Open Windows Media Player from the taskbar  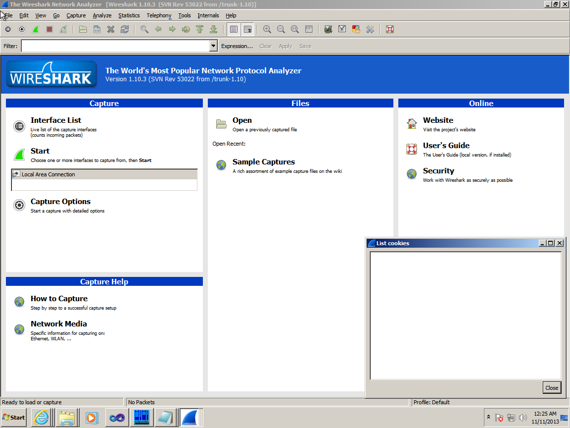click(x=92, y=418)
